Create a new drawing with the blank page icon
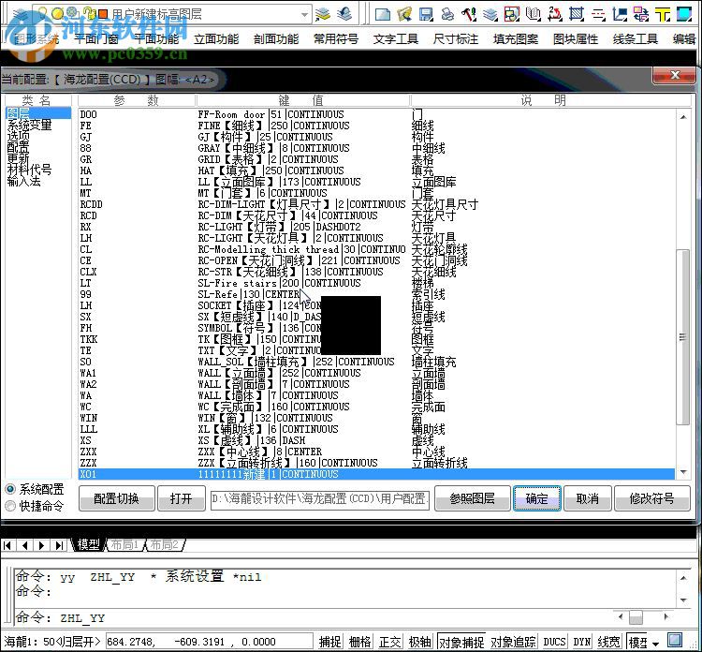The width and height of the screenshot is (702, 652). (x=382, y=14)
